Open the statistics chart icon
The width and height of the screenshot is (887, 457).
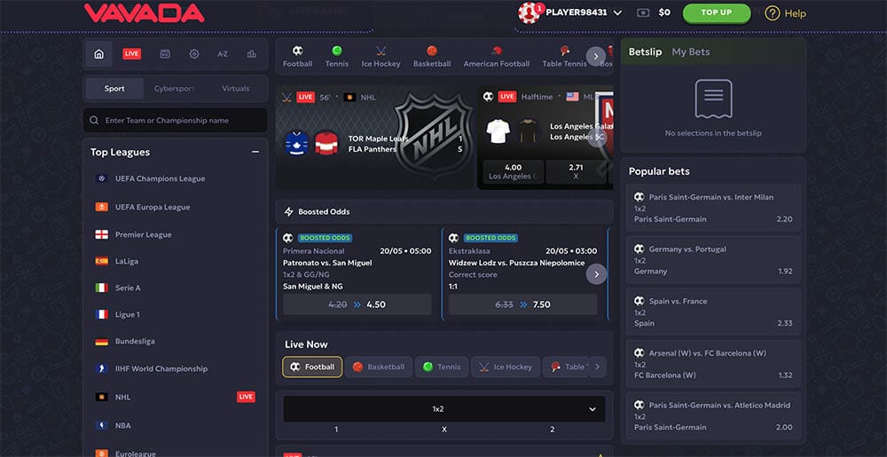click(x=252, y=54)
